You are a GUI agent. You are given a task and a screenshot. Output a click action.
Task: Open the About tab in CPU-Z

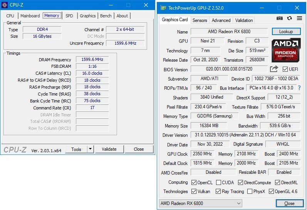pos(122,16)
